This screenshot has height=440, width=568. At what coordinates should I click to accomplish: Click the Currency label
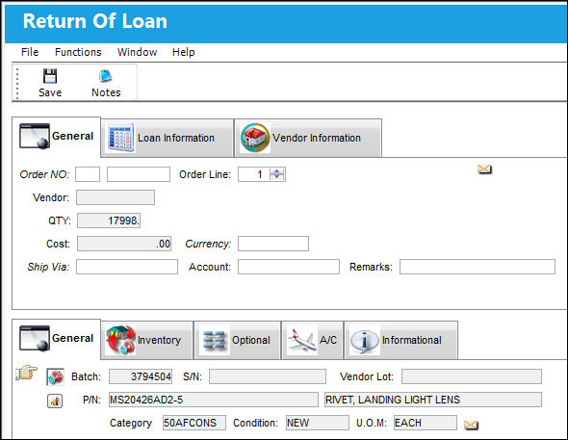(208, 244)
